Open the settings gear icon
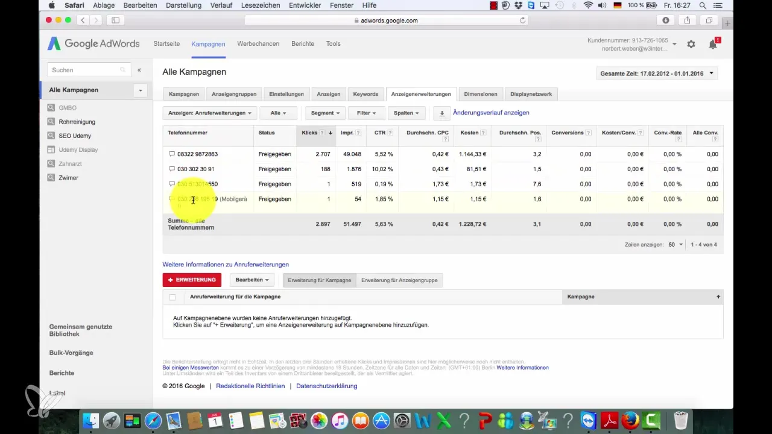 (x=691, y=44)
